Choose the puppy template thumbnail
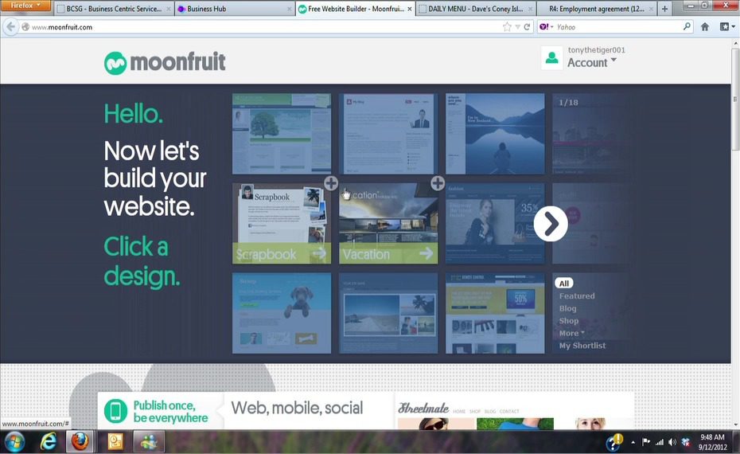The image size is (740, 454). [x=281, y=313]
